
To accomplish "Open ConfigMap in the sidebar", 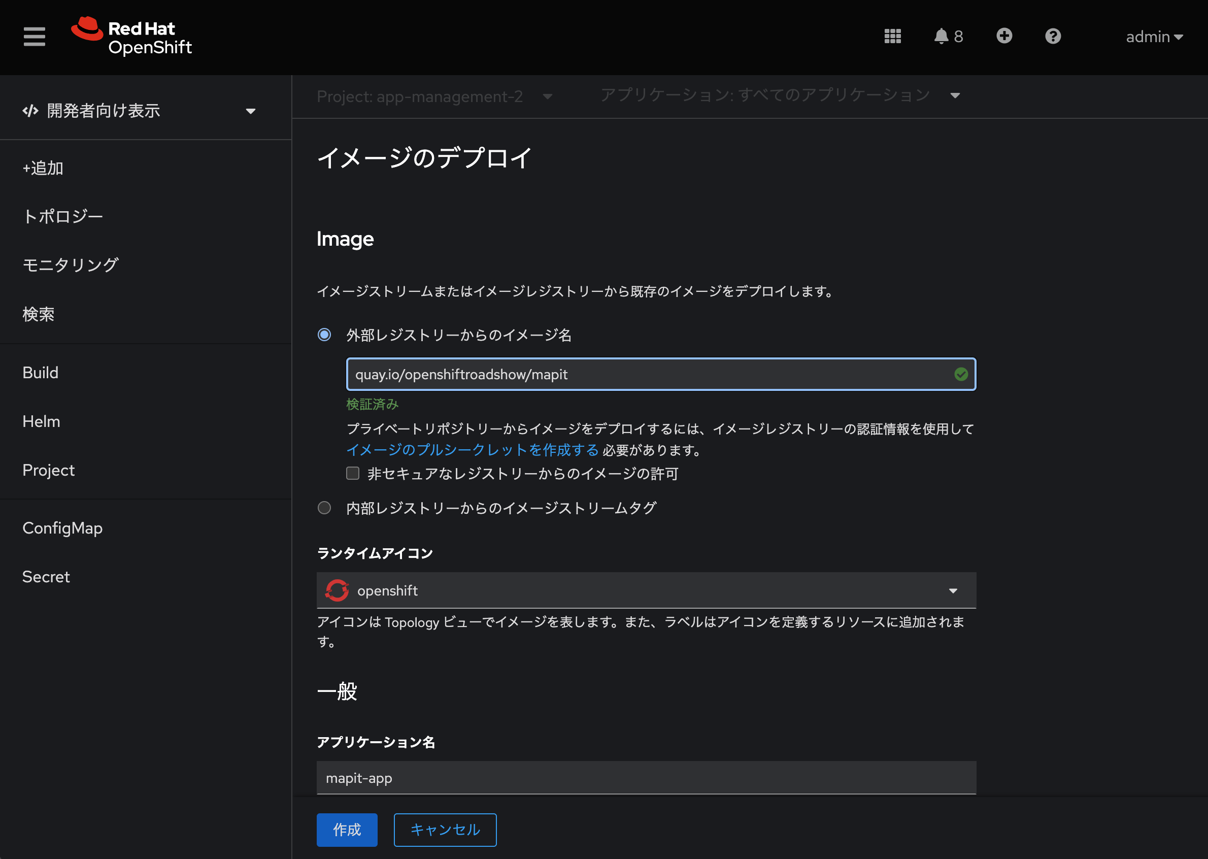I will [62, 528].
